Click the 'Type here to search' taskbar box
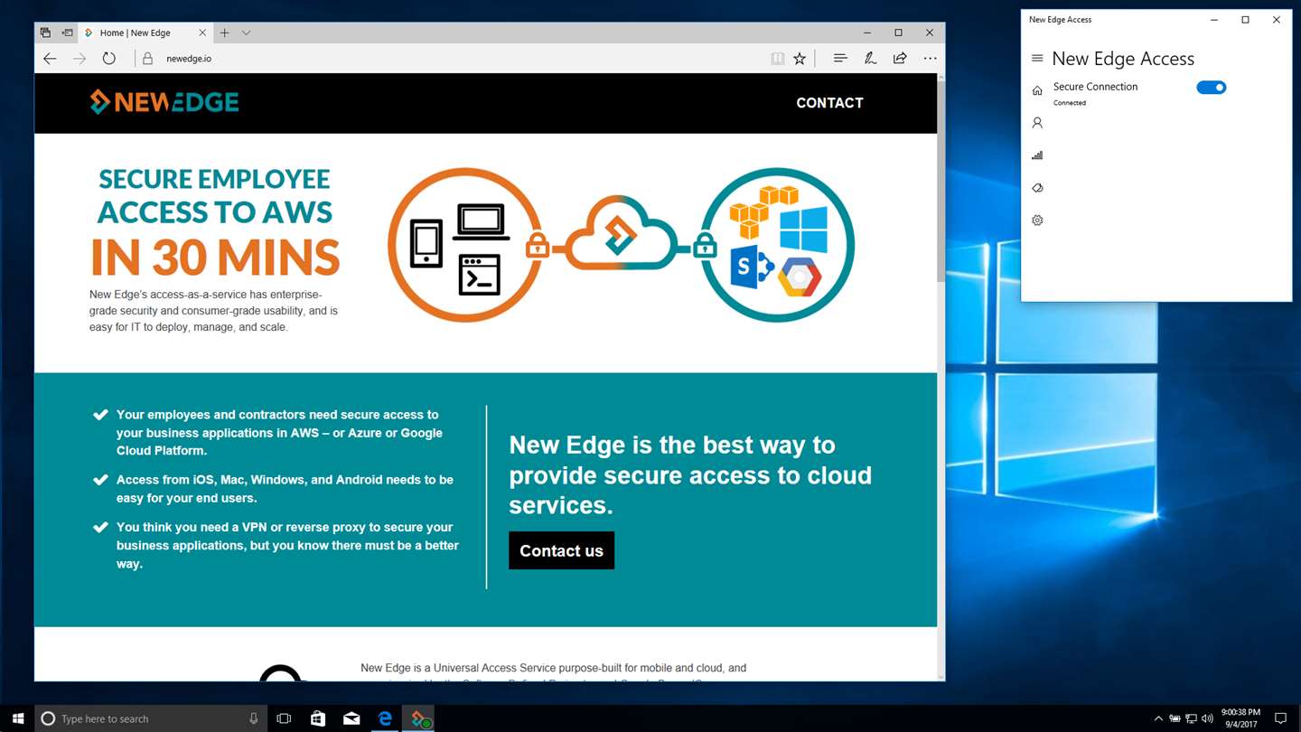 [x=151, y=718]
